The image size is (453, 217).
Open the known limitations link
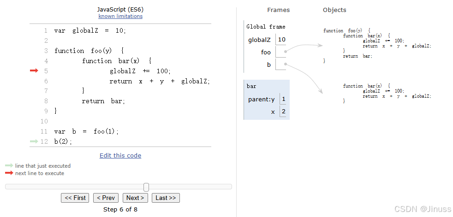coord(120,16)
